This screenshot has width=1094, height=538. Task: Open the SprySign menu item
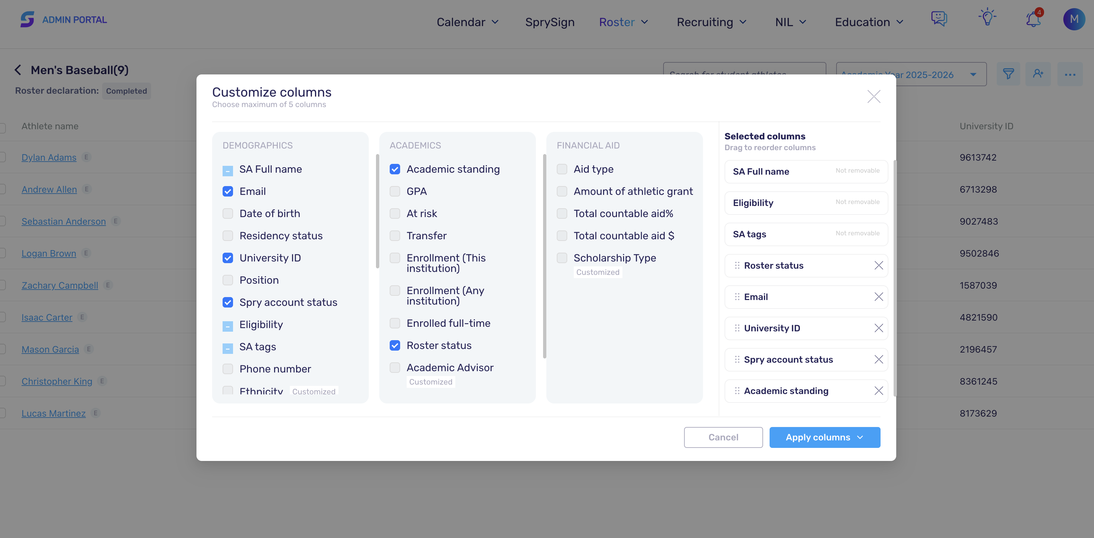[550, 22]
